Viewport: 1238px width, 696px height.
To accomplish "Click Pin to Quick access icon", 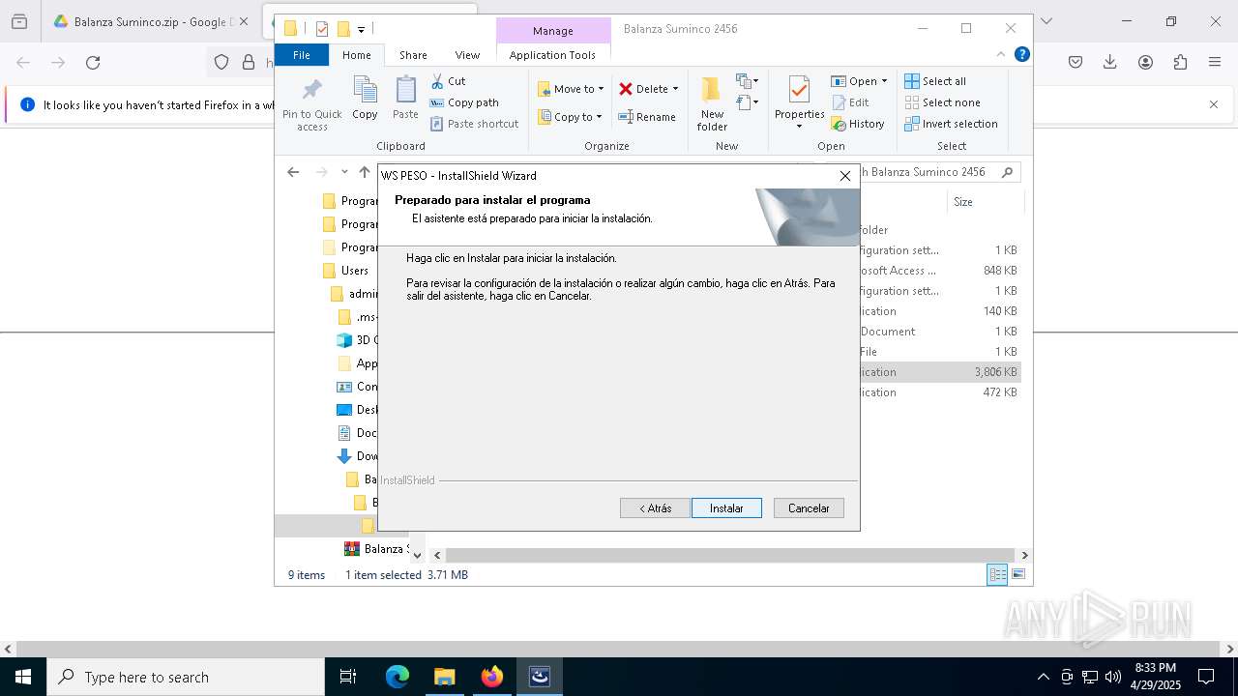I will click(x=311, y=90).
